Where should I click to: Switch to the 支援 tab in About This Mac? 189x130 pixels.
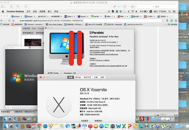[96, 77]
